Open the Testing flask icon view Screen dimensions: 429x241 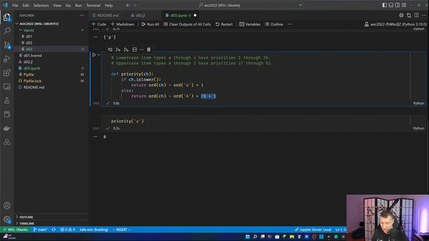7,100
